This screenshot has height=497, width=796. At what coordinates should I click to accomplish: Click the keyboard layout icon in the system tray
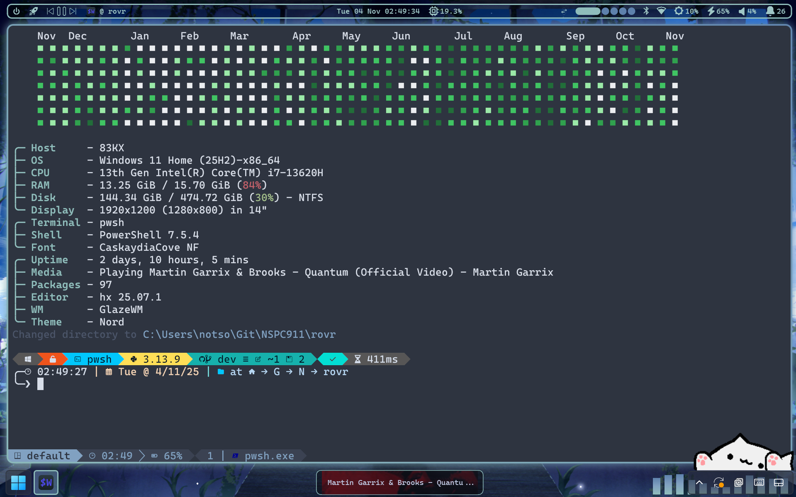pyautogui.click(x=759, y=482)
